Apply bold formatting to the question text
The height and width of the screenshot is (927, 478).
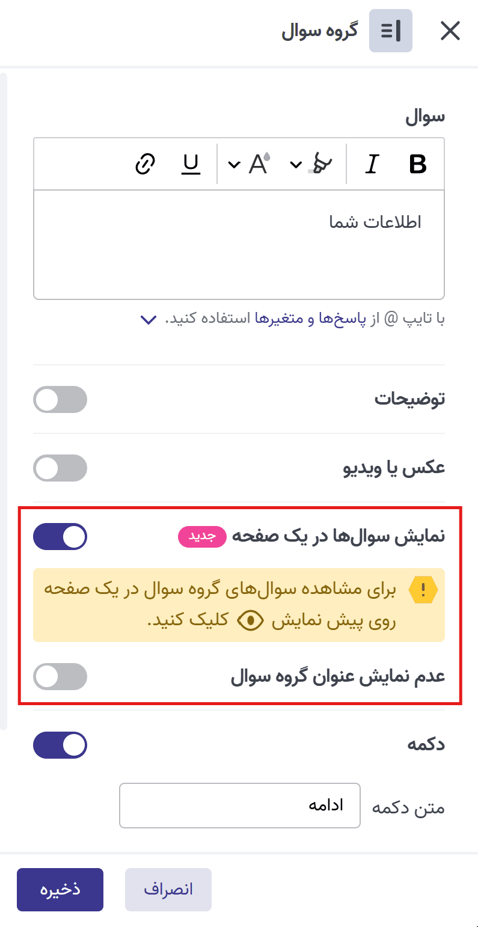418,164
